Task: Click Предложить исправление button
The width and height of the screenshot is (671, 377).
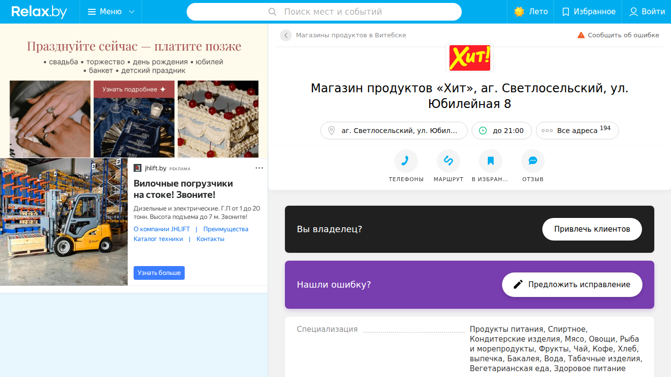Action: 572,285
